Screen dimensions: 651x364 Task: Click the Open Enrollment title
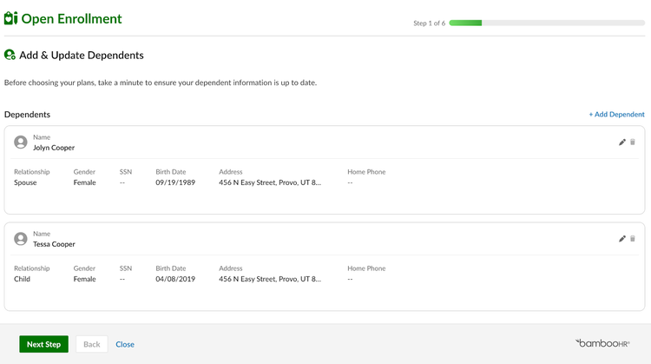(x=71, y=19)
